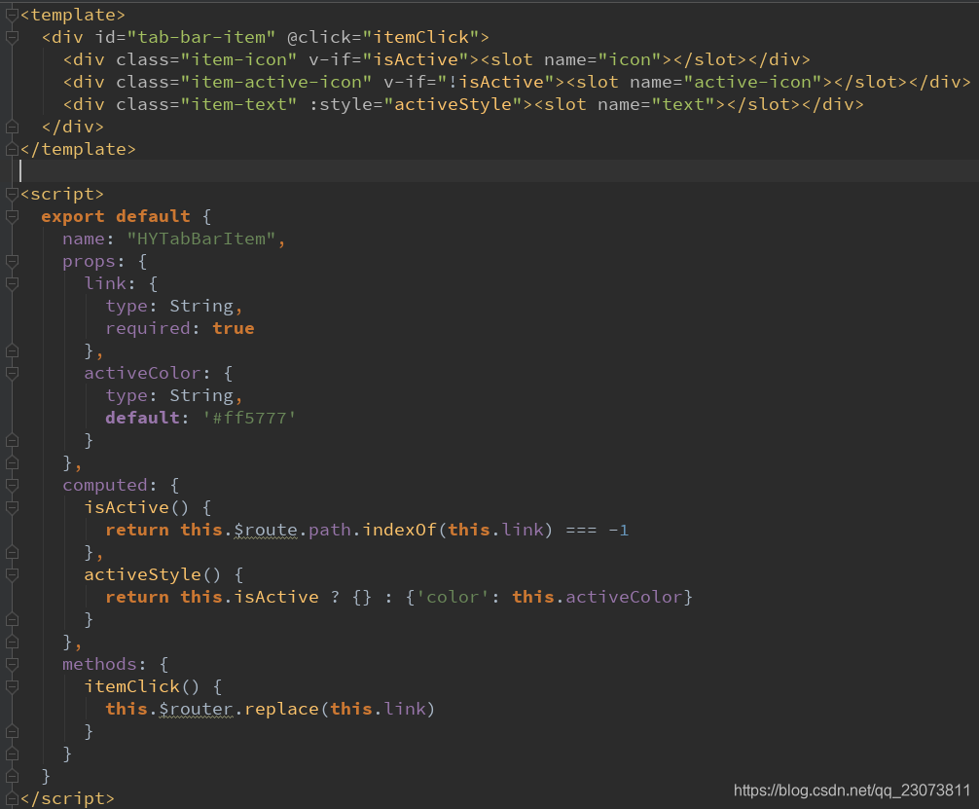Image resolution: width=979 pixels, height=809 pixels.
Task: Click this.isActive in the ternary expression
Action: 250,597
